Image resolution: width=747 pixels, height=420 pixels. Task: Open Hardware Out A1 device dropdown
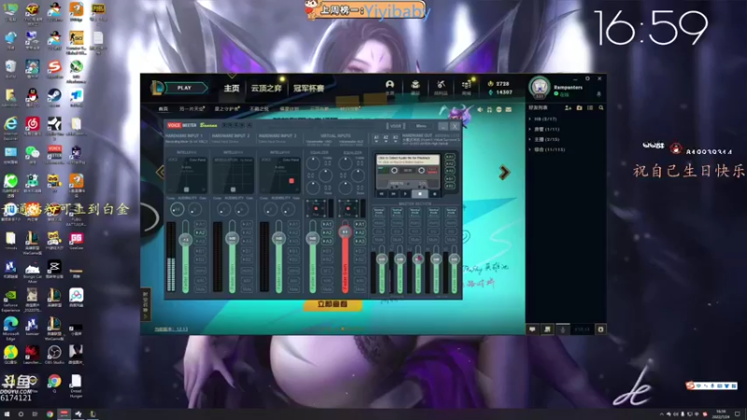(376, 138)
